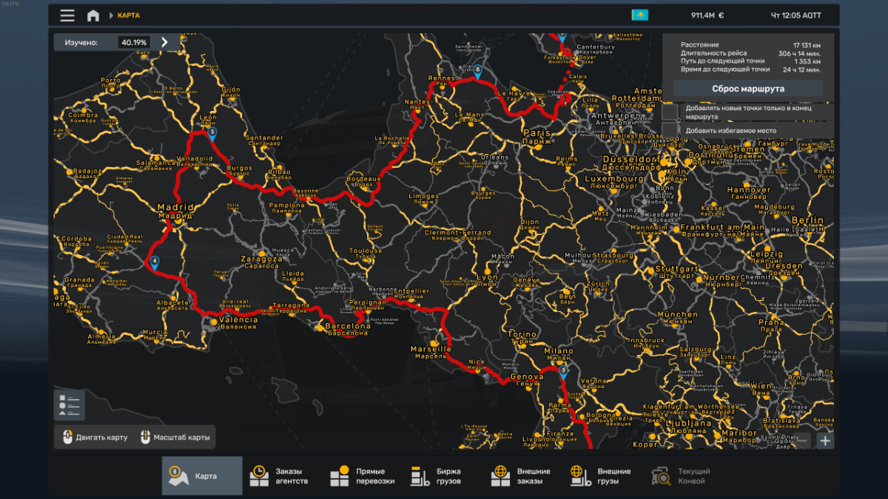Select the Kazakhstan flag icon
Image resolution: width=888 pixels, height=499 pixels.
(x=639, y=15)
